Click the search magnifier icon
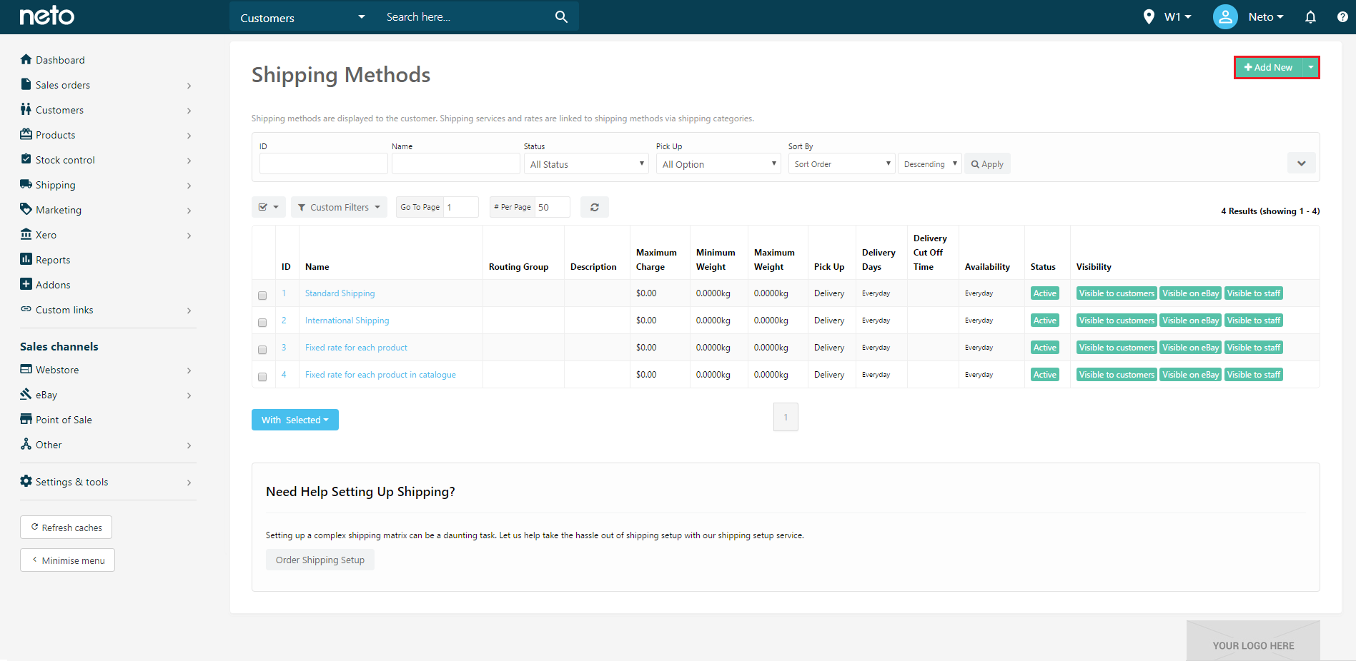The image size is (1356, 661). [561, 16]
